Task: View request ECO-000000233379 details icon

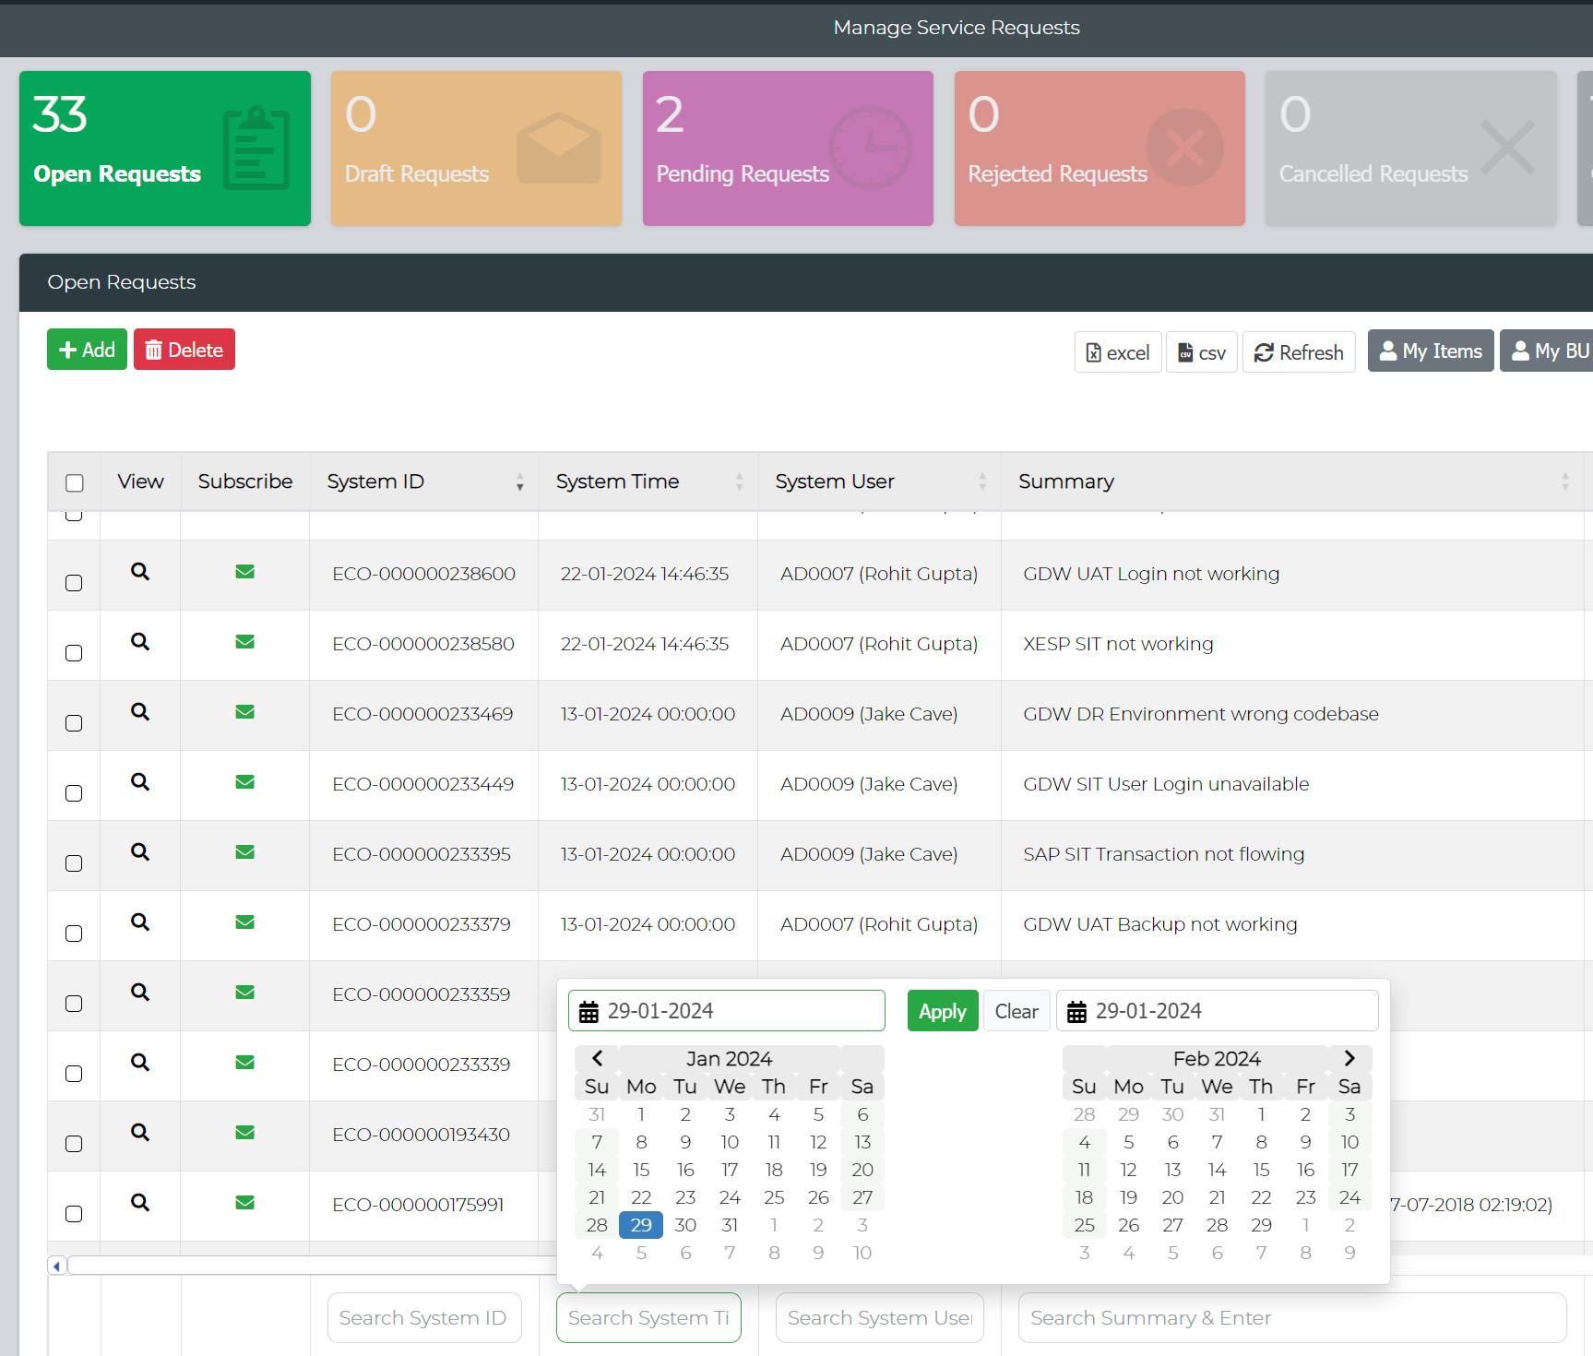Action: (140, 922)
